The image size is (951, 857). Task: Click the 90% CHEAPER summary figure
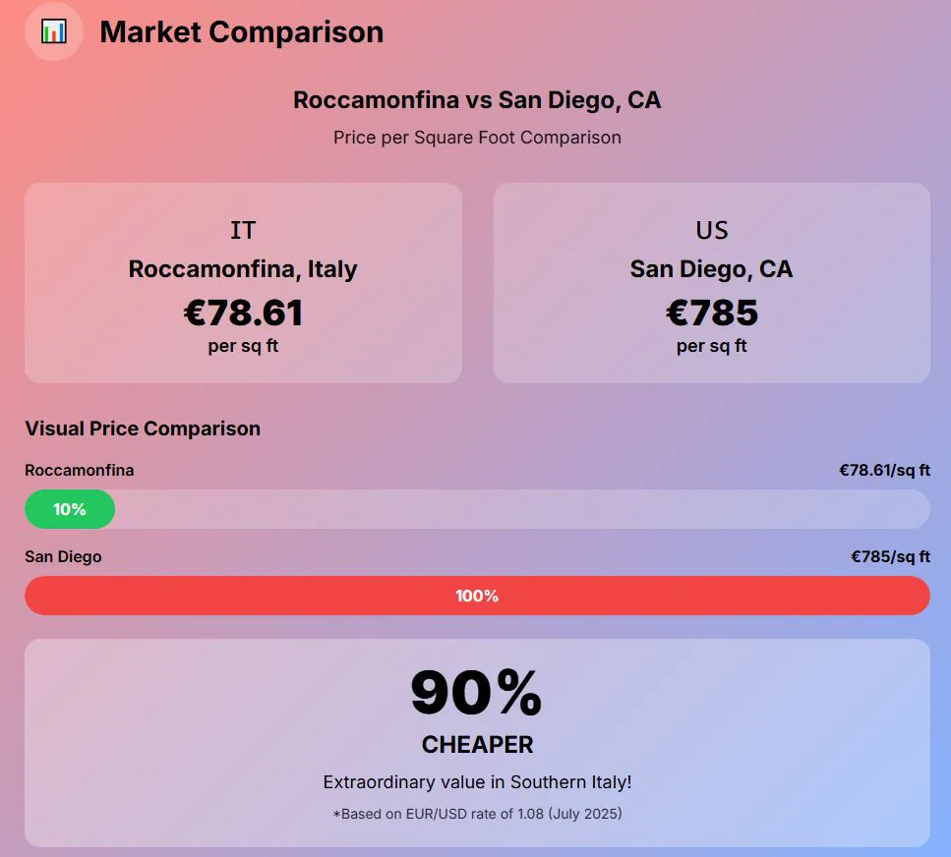pyautogui.click(x=477, y=693)
